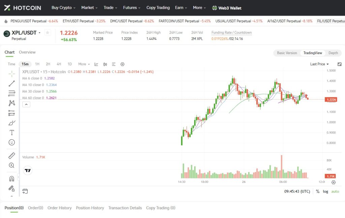345x218 pixels.
Task: Switch to the Depth chart view
Action: [333, 53]
